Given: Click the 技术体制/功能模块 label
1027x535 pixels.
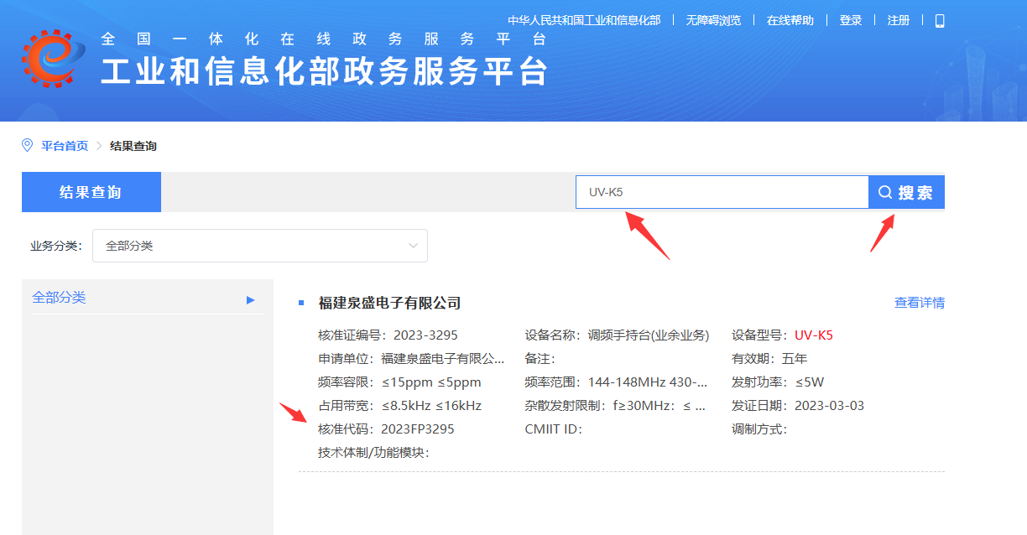Looking at the screenshot, I should click(374, 453).
